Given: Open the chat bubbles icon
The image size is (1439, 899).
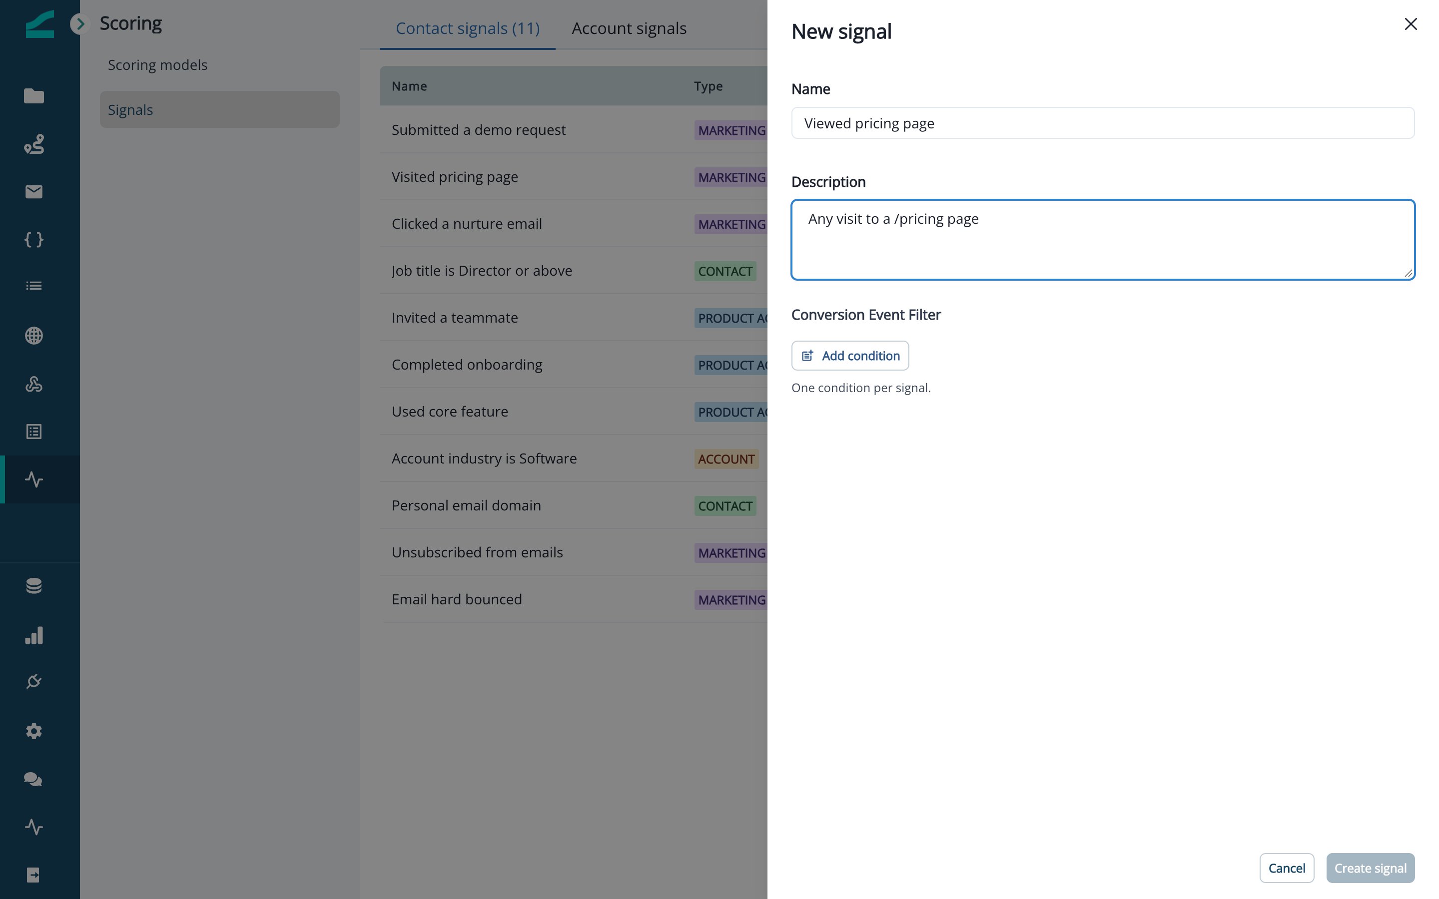Looking at the screenshot, I should (32, 779).
